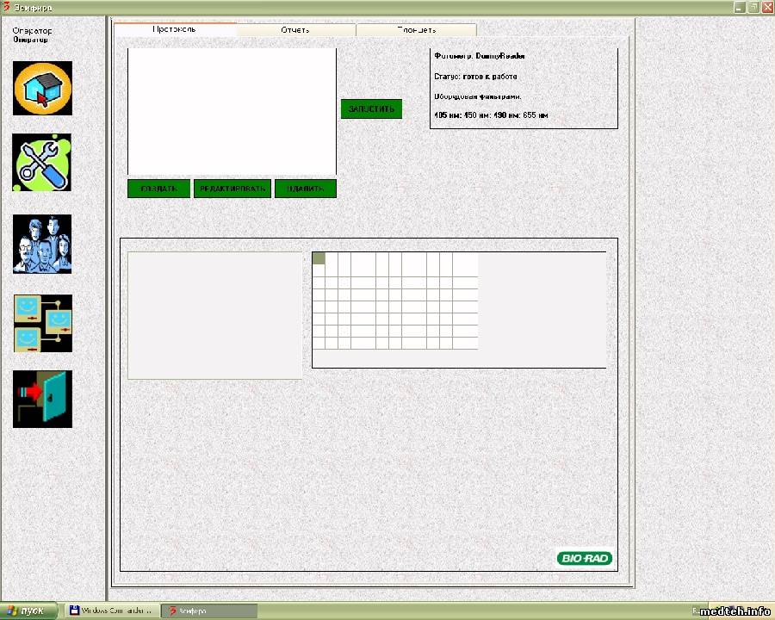Click the networked smiley computers icon

pos(42,323)
